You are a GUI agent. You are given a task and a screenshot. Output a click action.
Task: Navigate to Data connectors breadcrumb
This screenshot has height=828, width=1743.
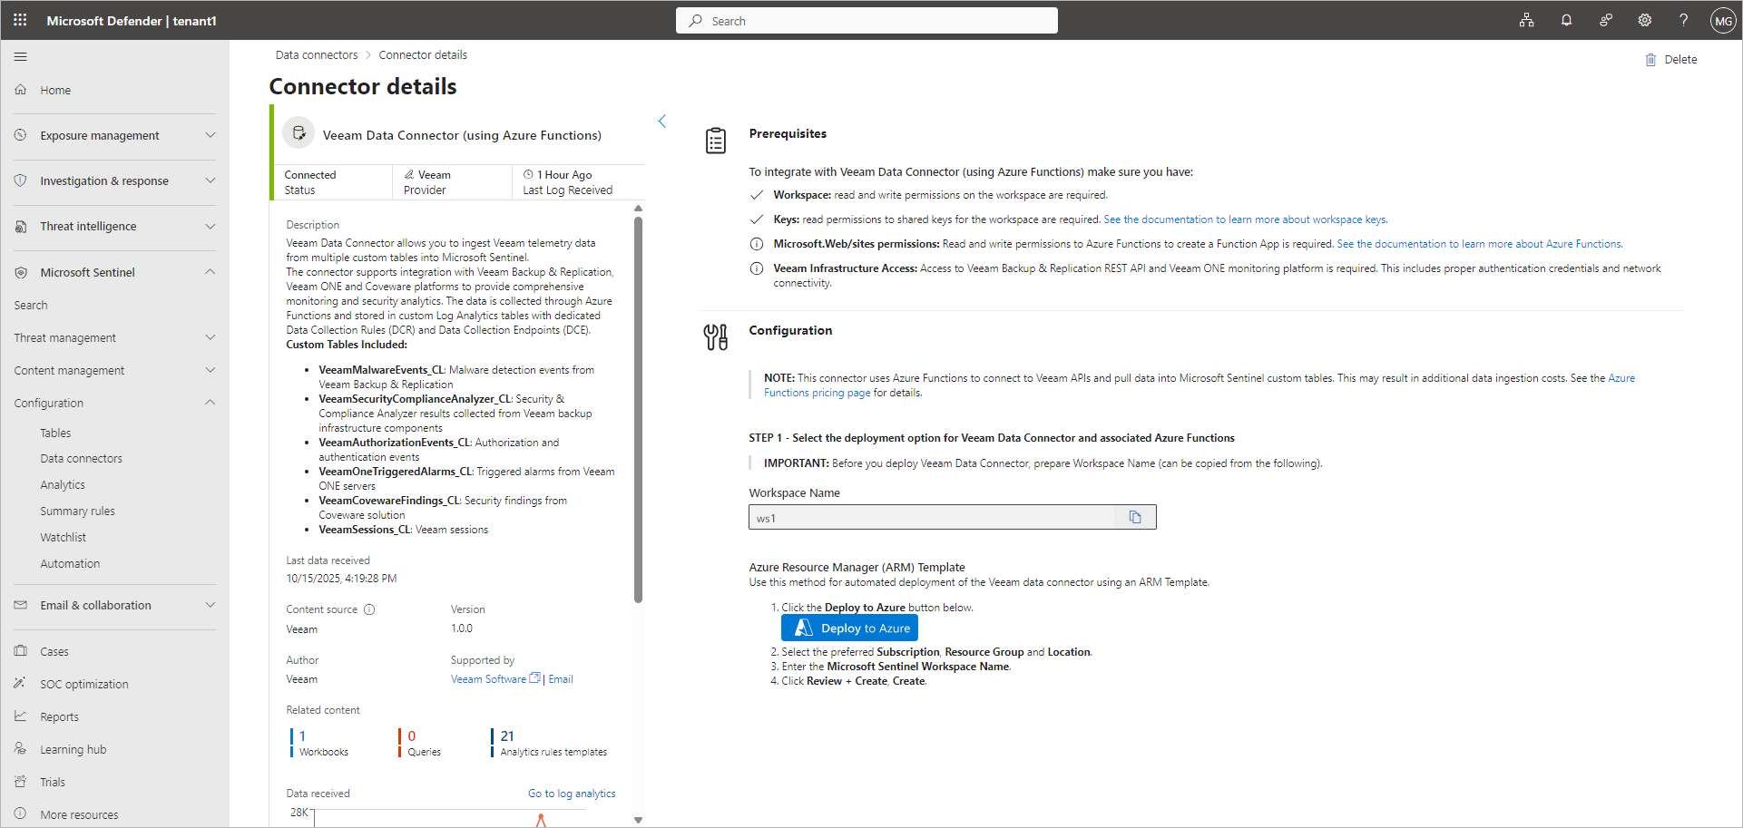click(x=317, y=55)
